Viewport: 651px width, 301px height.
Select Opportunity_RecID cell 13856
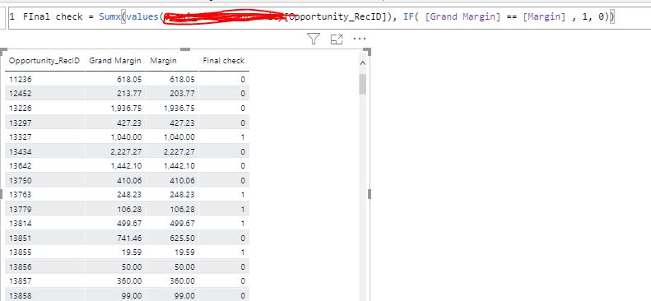(21, 266)
